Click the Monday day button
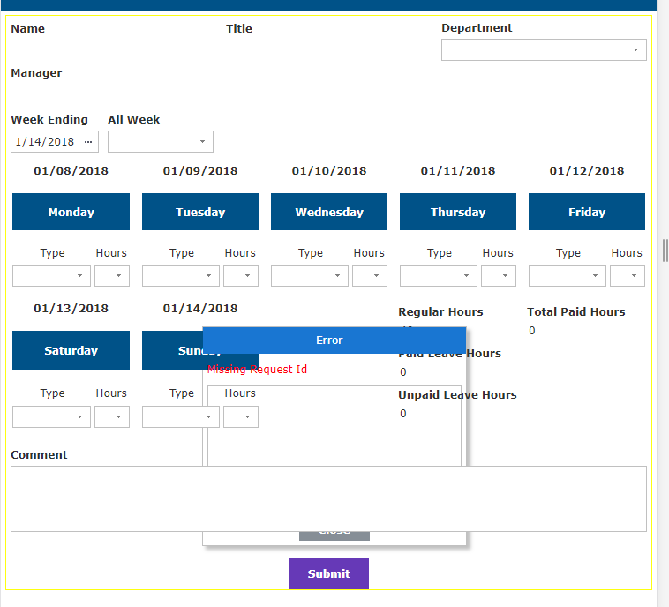Image resolution: width=669 pixels, height=607 pixels. pyautogui.click(x=71, y=212)
